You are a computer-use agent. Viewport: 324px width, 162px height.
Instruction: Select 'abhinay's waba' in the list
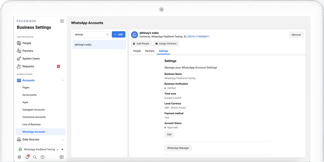pos(99,45)
